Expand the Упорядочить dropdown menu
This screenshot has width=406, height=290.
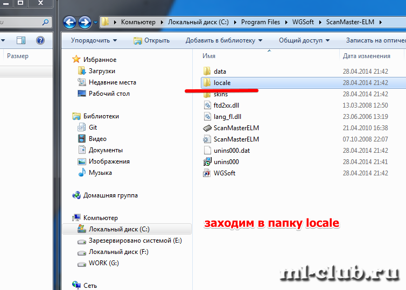[94, 40]
